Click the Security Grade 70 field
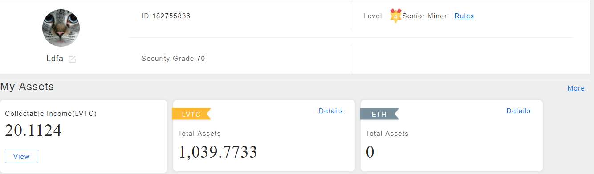 [x=173, y=59]
